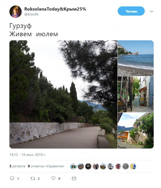Screen dimensions: 161x188
Task: Open the RoksolanaToday&Крым25% display name
Action: 55,9
